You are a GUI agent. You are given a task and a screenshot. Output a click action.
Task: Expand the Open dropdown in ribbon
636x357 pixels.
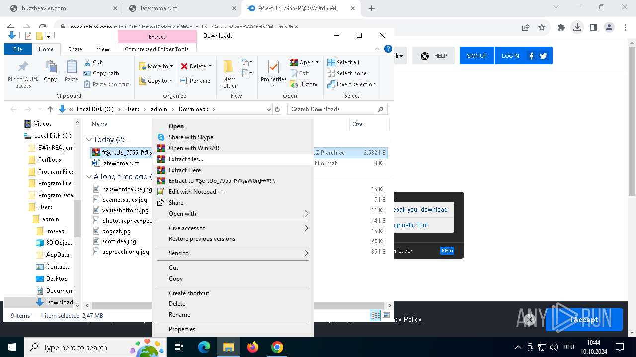[317, 62]
